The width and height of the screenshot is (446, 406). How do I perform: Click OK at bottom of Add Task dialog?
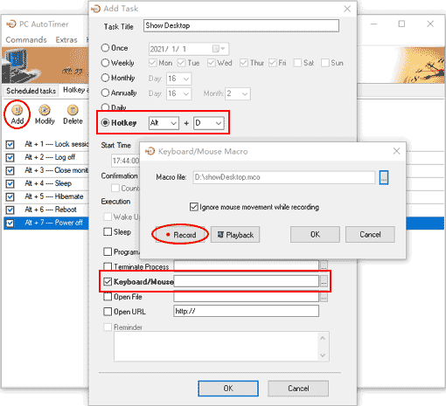[x=228, y=389]
